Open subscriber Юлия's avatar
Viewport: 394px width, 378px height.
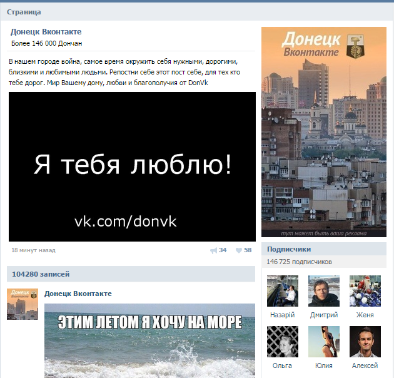pos(324,342)
